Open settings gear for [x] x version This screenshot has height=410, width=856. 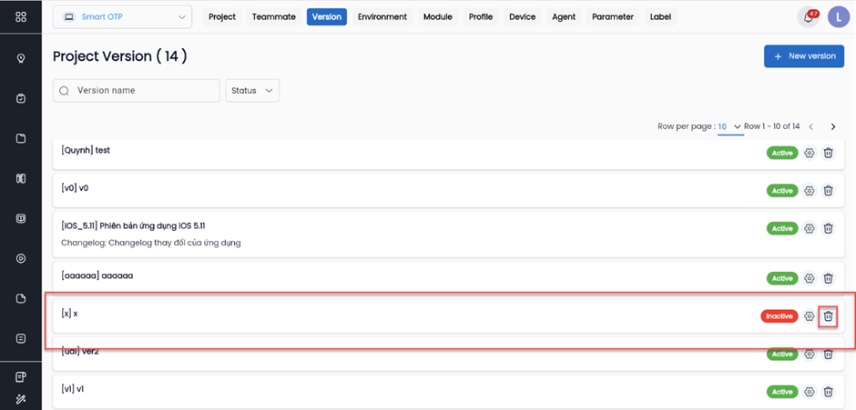click(809, 316)
